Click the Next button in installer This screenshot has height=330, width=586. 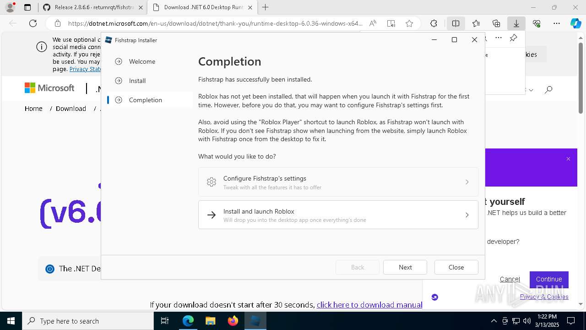(405, 267)
